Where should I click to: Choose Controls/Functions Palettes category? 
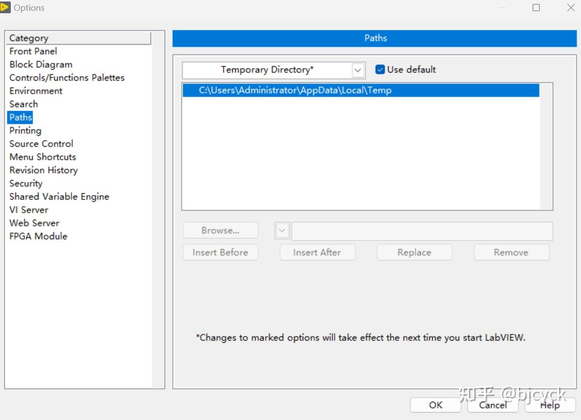pyautogui.click(x=67, y=78)
